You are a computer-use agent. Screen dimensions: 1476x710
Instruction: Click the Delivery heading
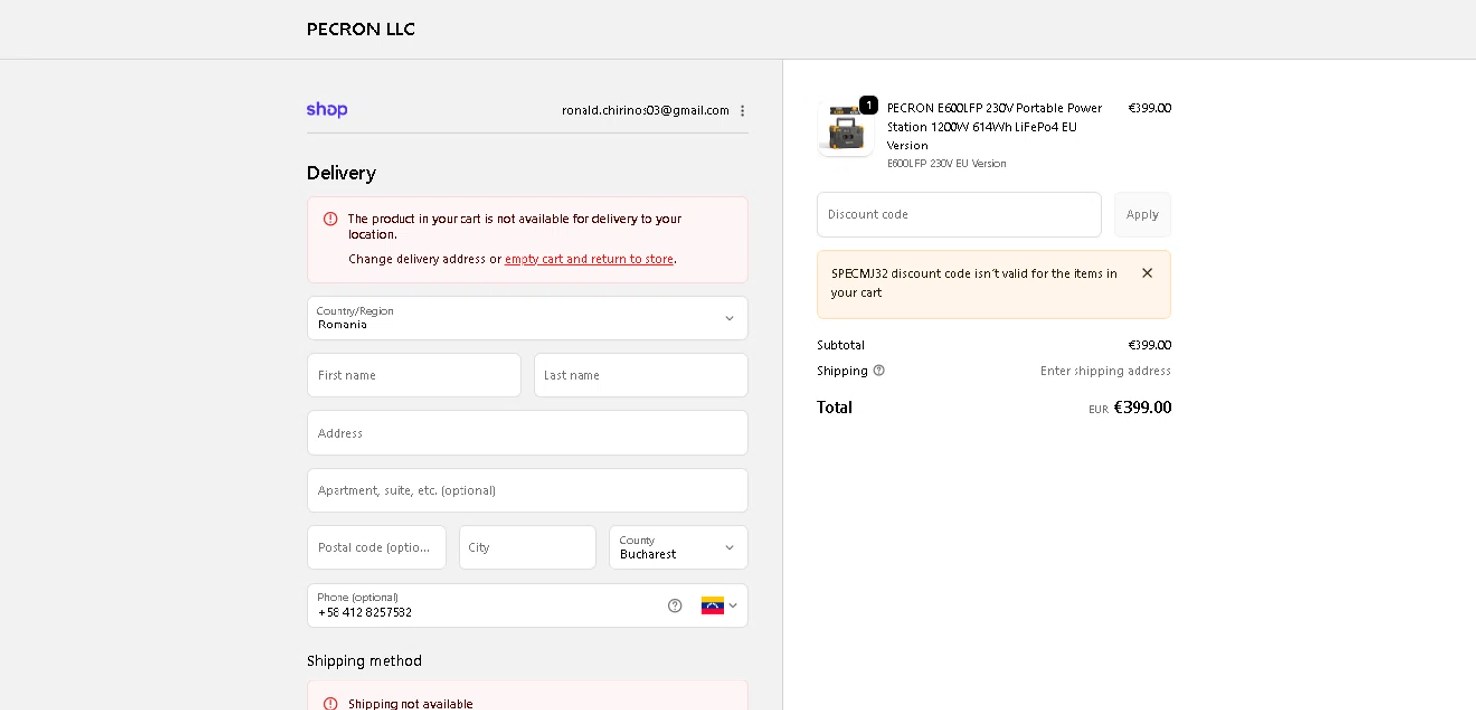point(341,173)
